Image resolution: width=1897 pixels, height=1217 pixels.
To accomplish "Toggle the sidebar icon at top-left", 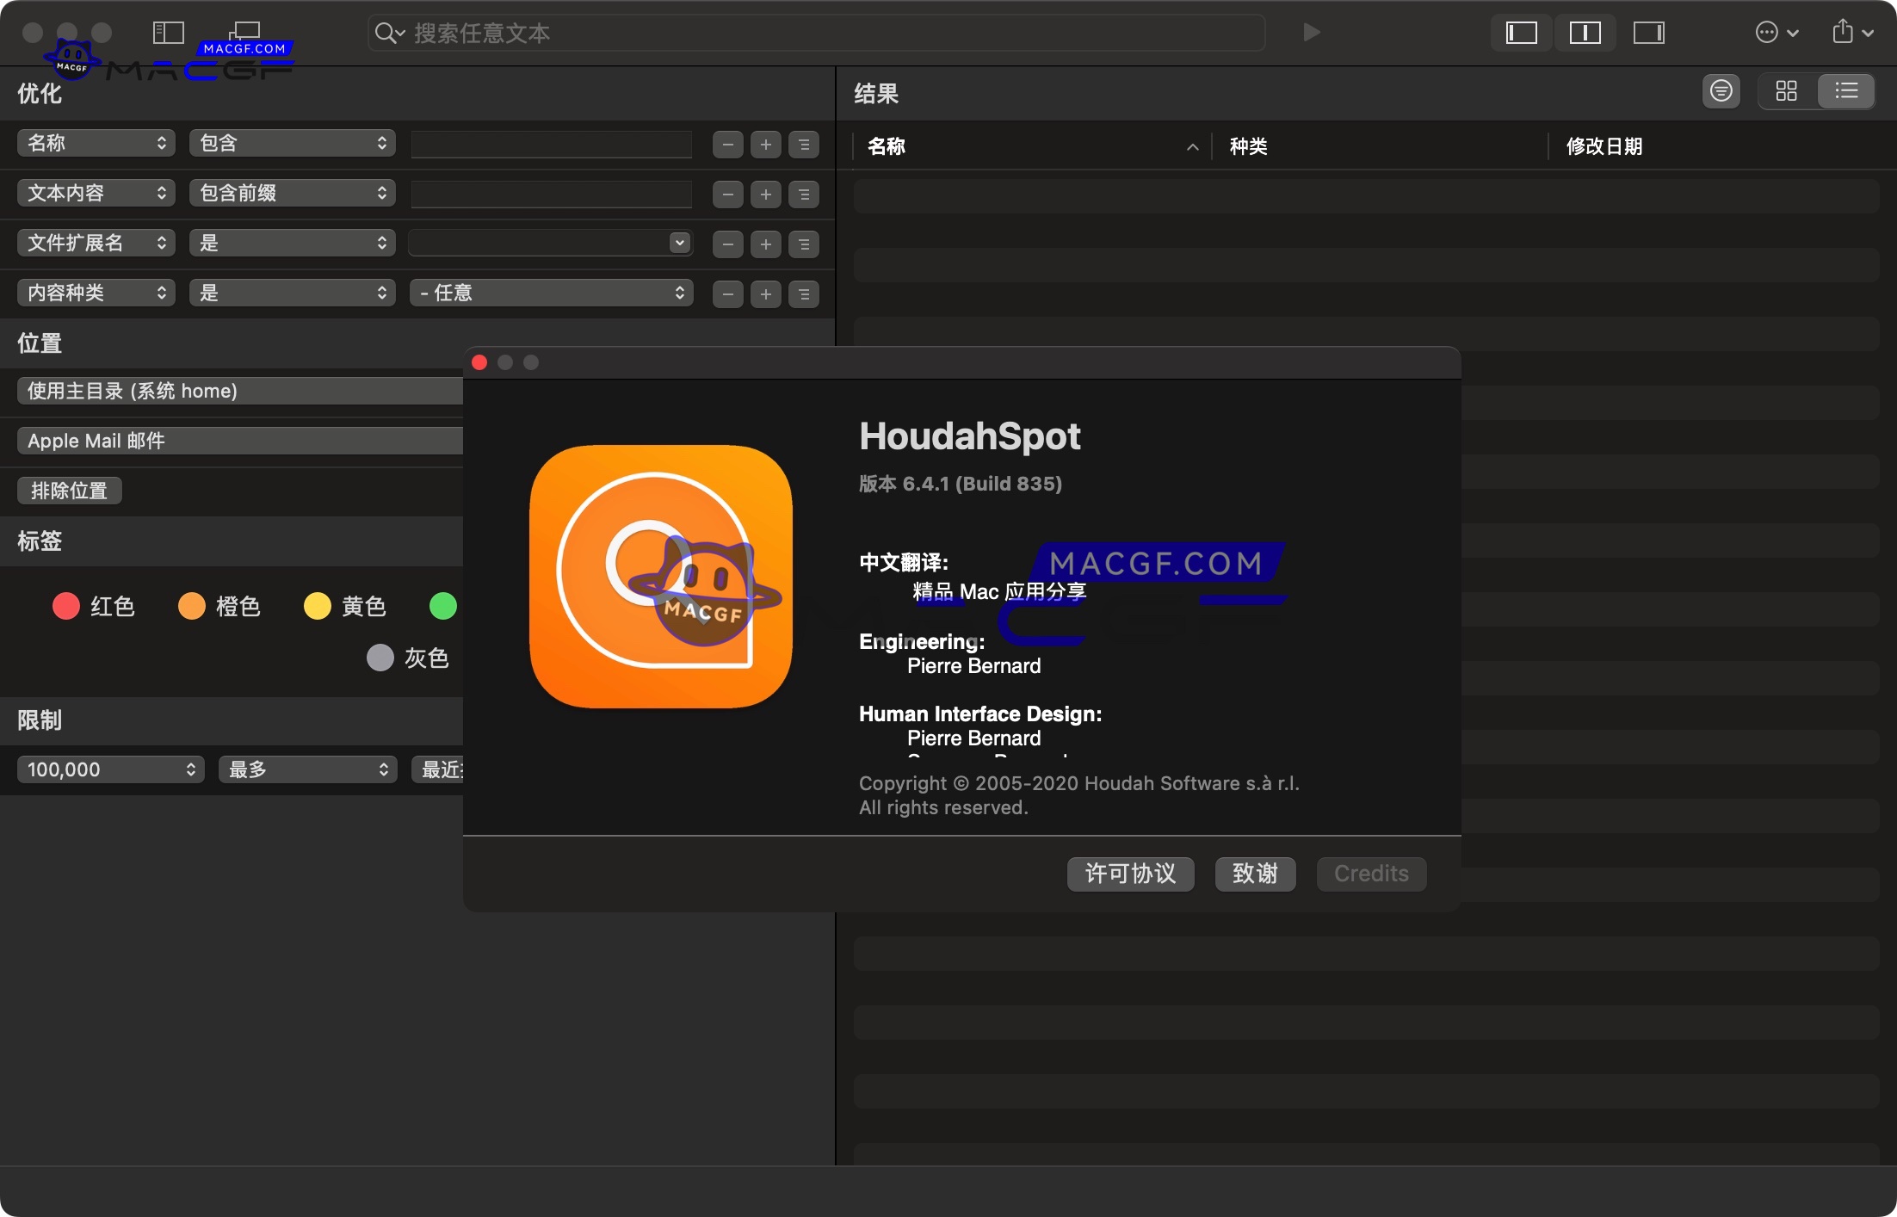I will click(x=169, y=31).
